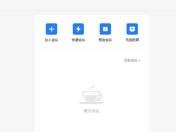
Task: Click the 暂无会议 empty-state text
Action: [x=92, y=111]
